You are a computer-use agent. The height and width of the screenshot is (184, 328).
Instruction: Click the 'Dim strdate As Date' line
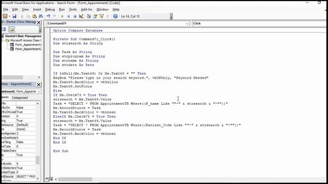tap(73, 65)
